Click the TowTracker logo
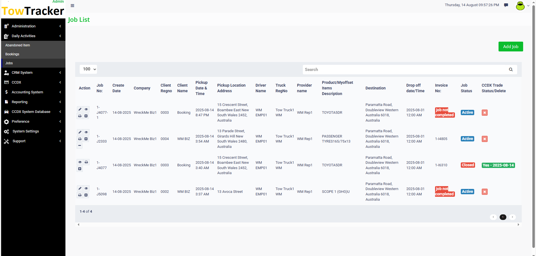Screen dimensions: 536x256 (33, 11)
